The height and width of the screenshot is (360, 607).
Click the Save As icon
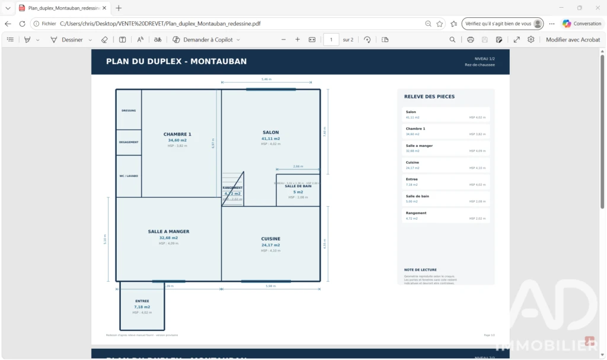(499, 40)
